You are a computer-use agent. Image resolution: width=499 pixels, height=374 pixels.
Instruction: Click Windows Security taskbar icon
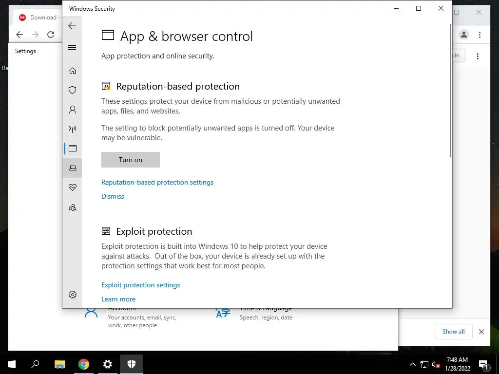[132, 364]
